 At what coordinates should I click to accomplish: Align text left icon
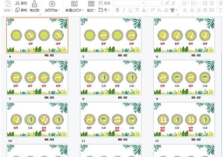[x=185, y=10]
